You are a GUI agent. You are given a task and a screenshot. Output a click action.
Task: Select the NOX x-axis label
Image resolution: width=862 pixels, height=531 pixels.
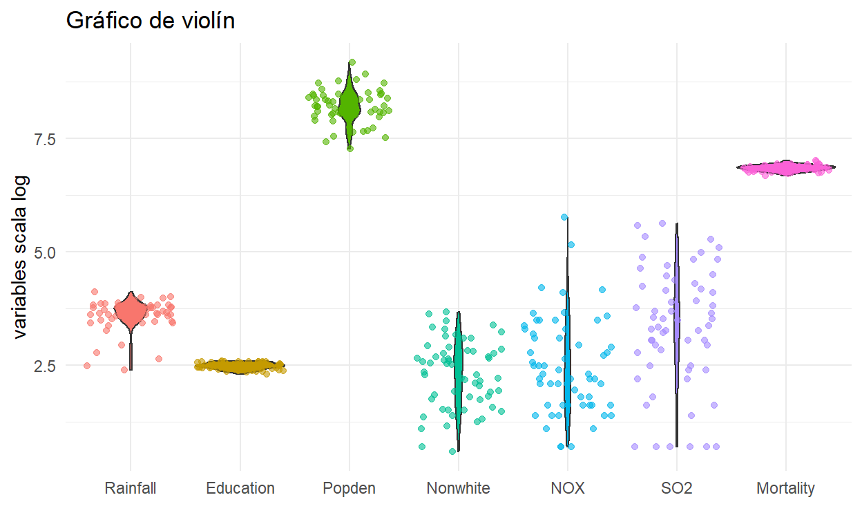(x=568, y=488)
